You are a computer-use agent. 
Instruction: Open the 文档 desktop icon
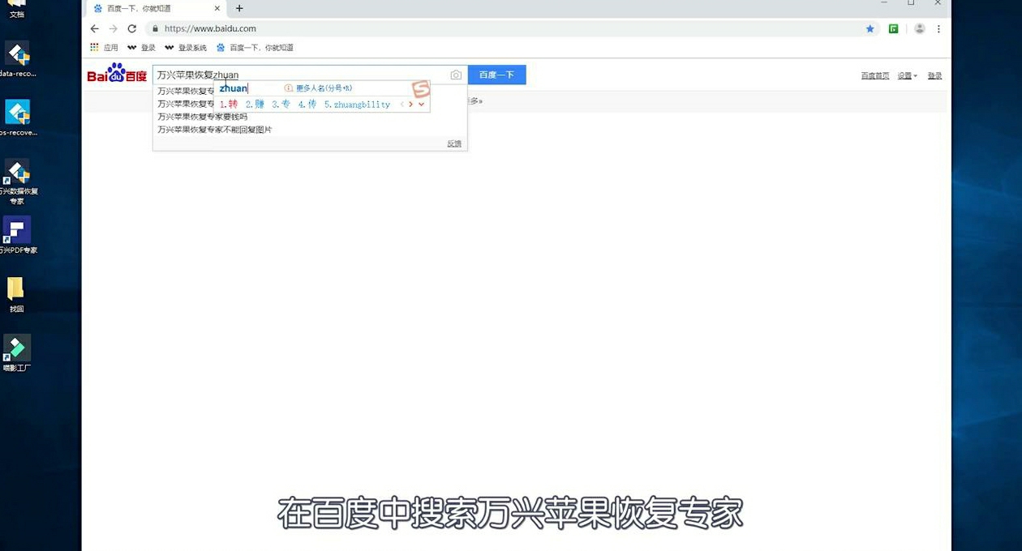click(16, 9)
